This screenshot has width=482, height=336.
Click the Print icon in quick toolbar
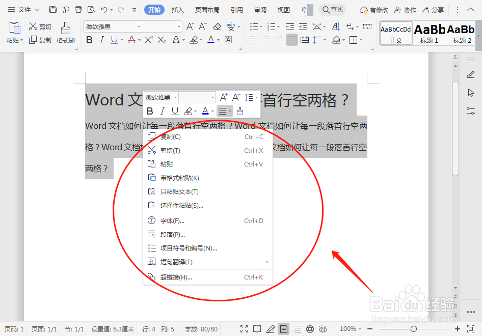[x=78, y=10]
